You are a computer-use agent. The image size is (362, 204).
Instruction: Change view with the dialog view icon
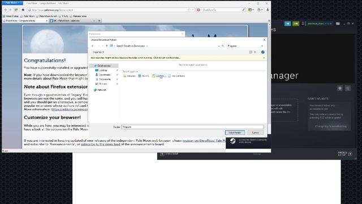tap(251, 52)
